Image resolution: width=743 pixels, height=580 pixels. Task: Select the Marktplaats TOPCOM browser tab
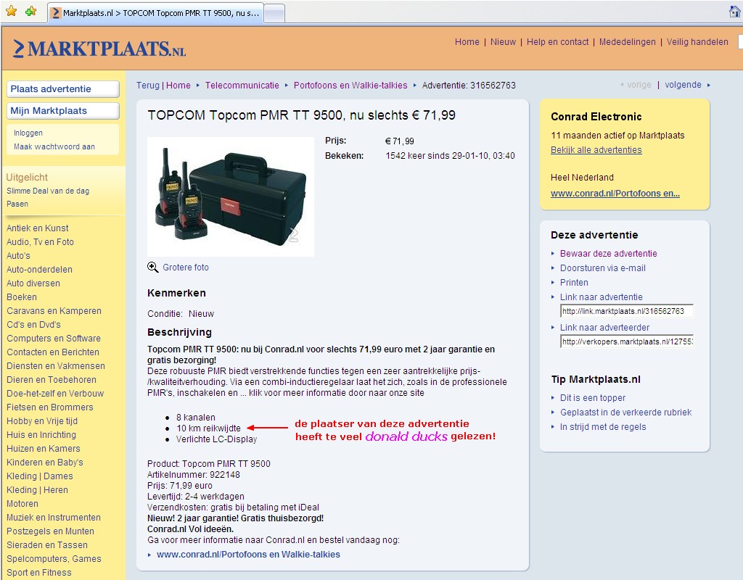155,13
